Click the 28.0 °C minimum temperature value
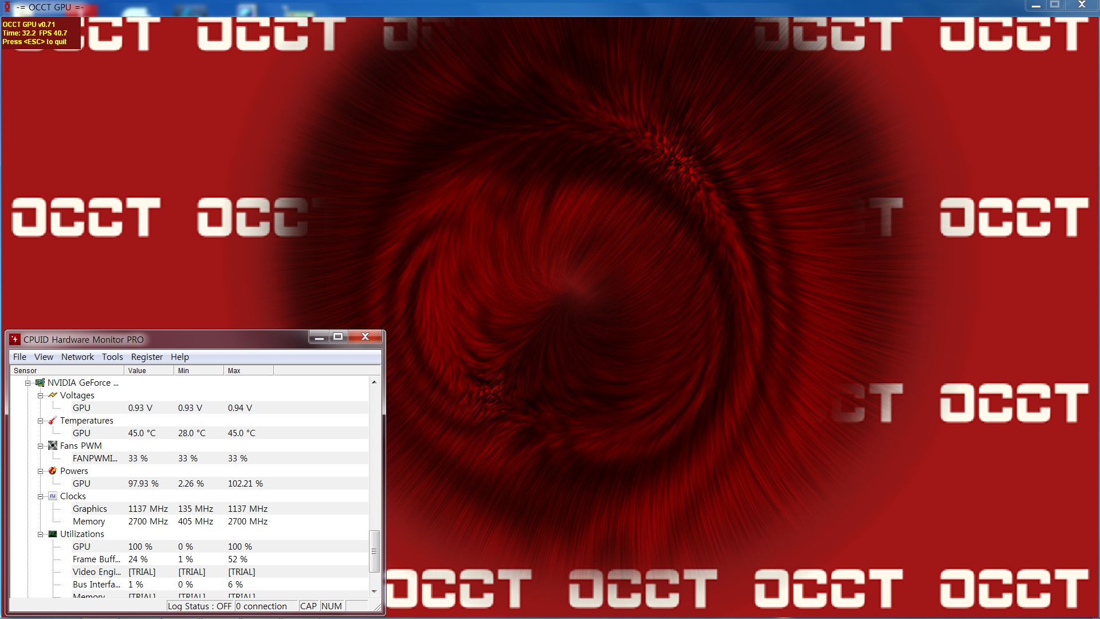The image size is (1100, 619). [x=191, y=433]
